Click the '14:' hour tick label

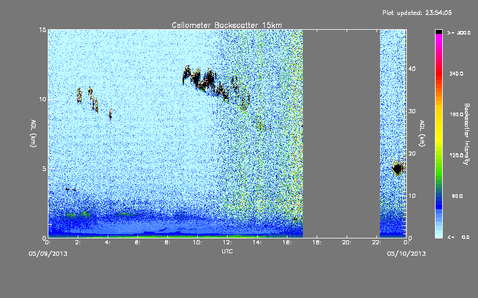tap(257, 243)
